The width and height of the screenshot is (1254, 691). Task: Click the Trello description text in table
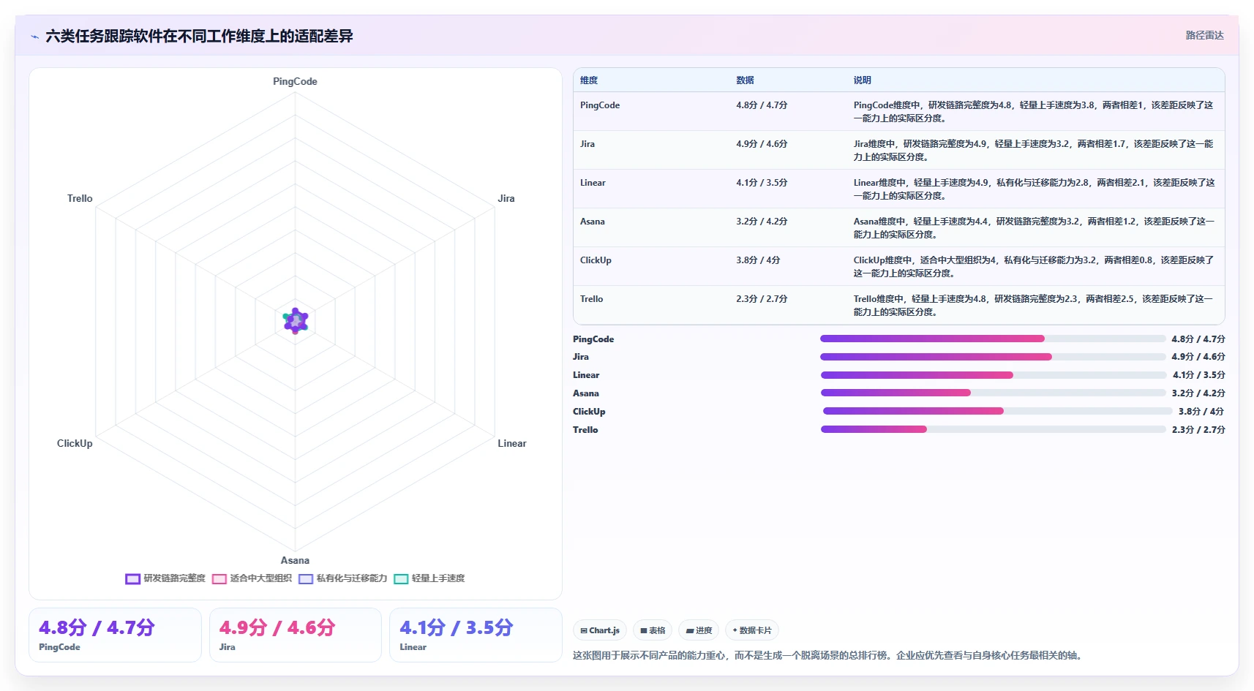1033,305
